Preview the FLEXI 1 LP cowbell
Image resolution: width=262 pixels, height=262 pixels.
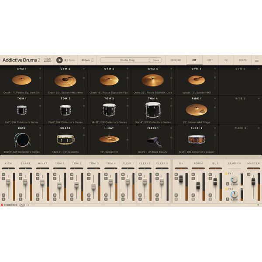click(x=155, y=141)
